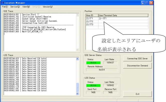Open the File menu
The height and width of the screenshot is (102, 166).
click(x=5, y=7)
